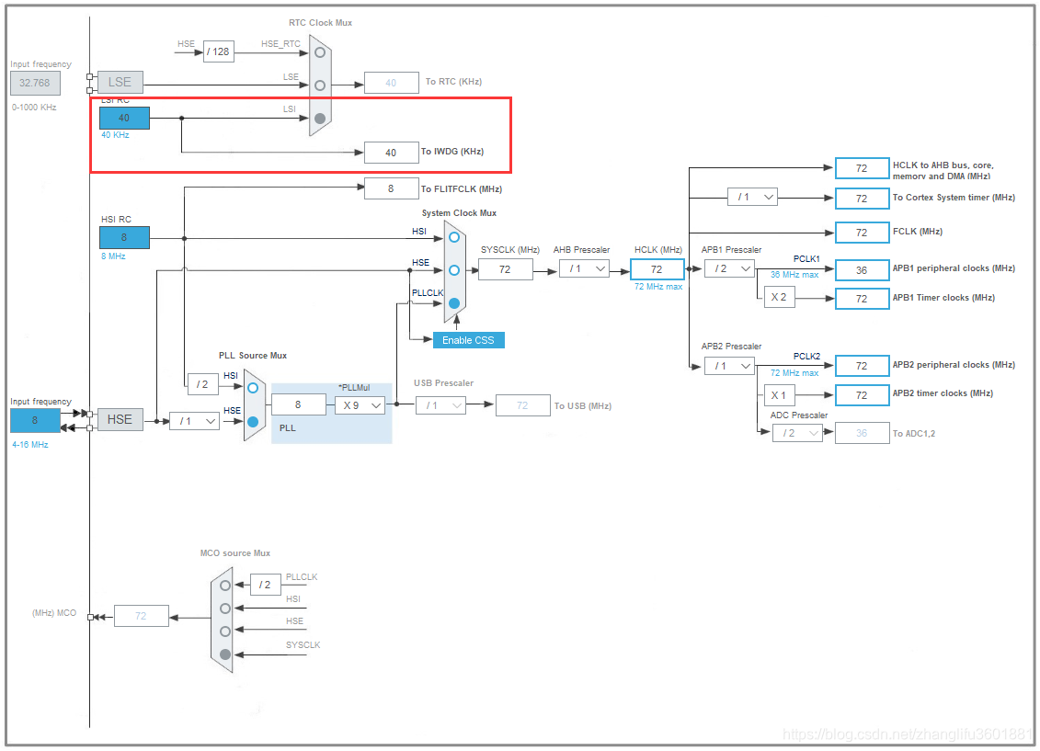Viewport: 1040px width, 751px height.
Task: Open the ADC Prescaler dropdown
Action: point(798,434)
